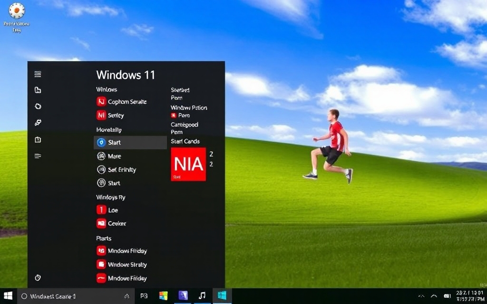The width and height of the screenshot is (487, 304).
Task: Click the Seetlard Pem label
Action: 180,94
